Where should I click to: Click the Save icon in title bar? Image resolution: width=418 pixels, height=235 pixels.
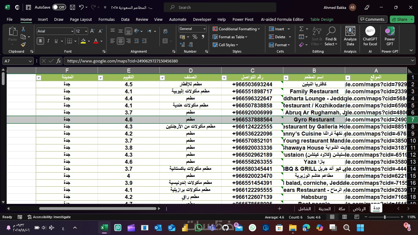(73, 7)
